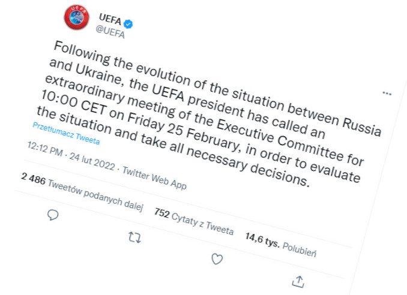
Task: Click the share upload icon
Action: [298, 281]
